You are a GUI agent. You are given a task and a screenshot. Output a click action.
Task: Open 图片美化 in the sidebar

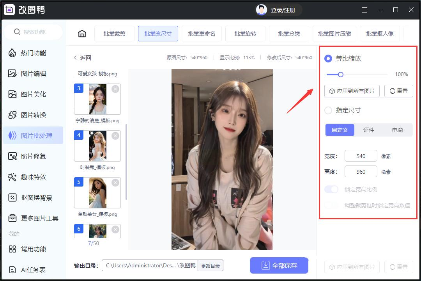[33, 94]
